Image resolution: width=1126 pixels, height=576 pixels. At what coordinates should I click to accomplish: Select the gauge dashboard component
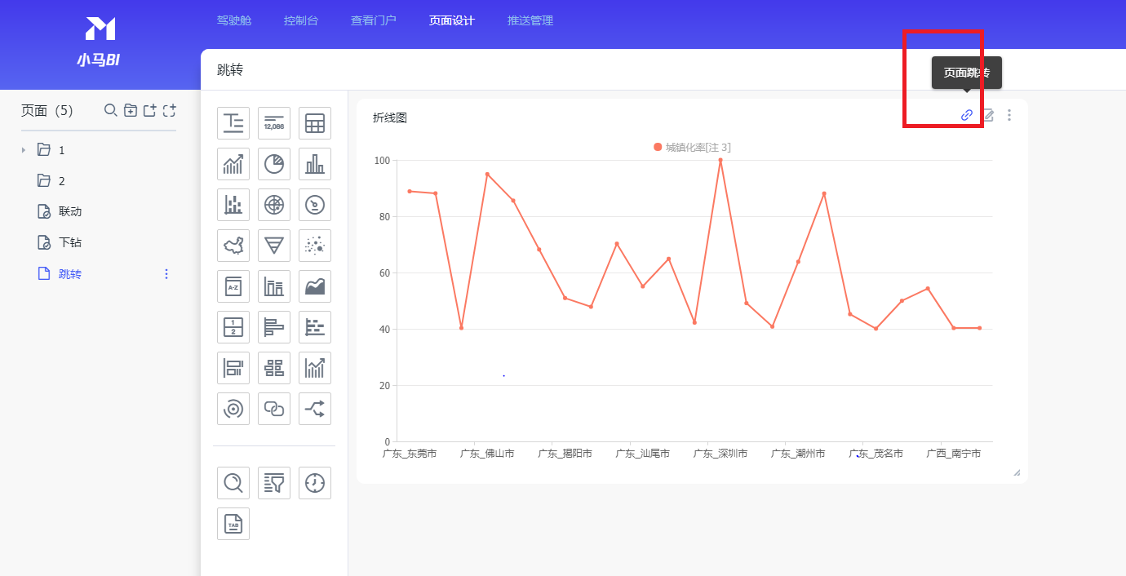tap(315, 205)
